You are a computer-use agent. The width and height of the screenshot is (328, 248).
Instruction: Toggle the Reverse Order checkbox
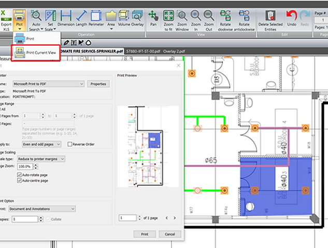70,144
